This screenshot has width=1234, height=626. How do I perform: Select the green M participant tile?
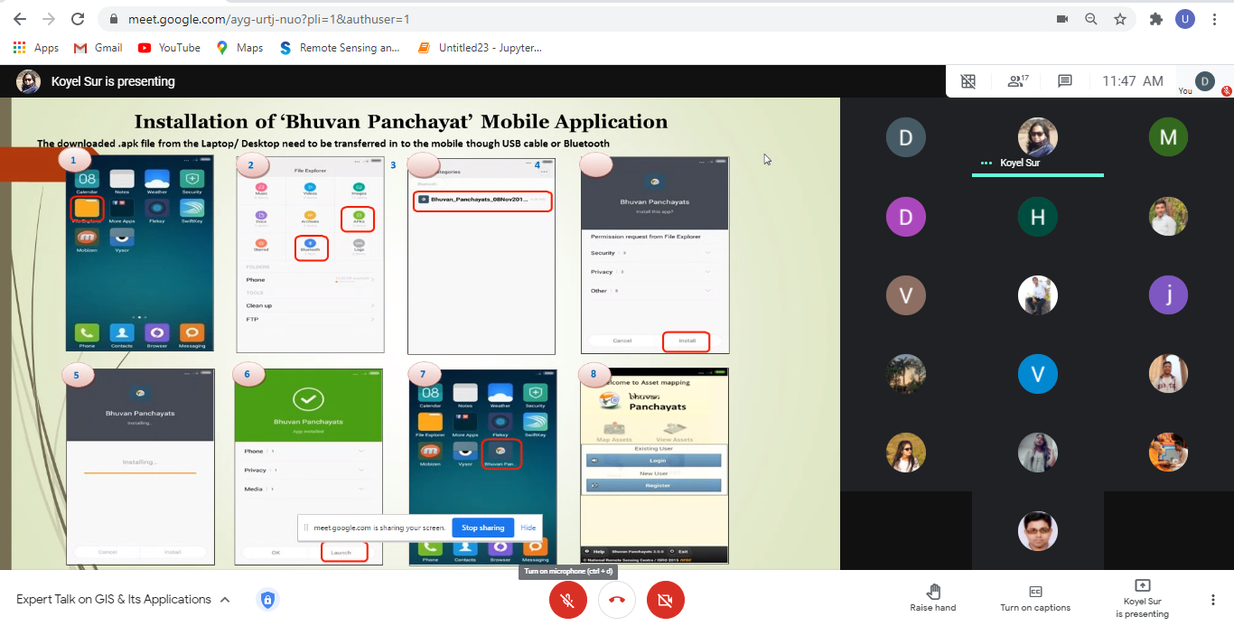[1168, 137]
